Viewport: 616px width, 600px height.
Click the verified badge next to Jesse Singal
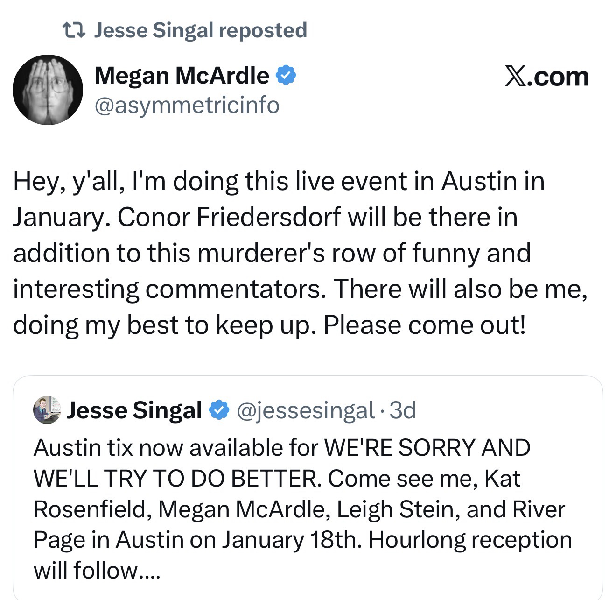[219, 410]
